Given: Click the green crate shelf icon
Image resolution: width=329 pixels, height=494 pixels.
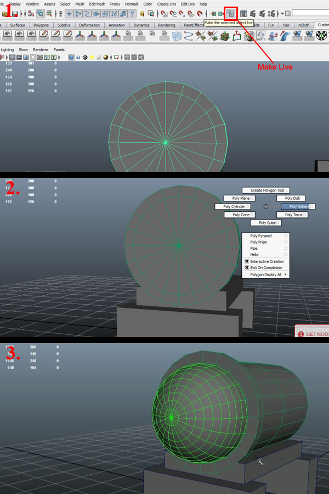Looking at the screenshot, I should pos(224,36).
